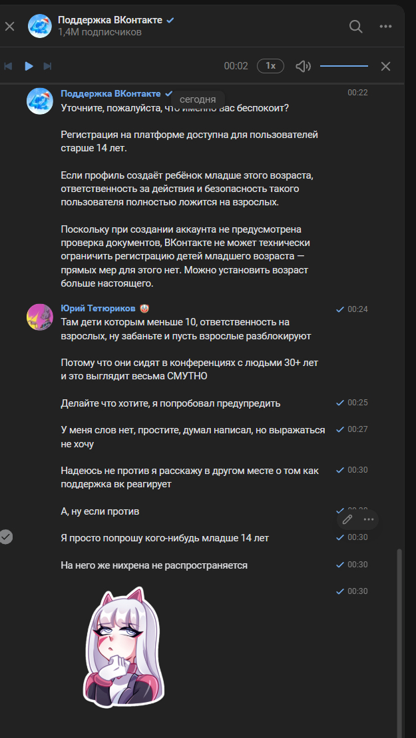Screen dimensions: 416x738
Task: Open chat search via the magnifier icon
Action: click(x=355, y=26)
